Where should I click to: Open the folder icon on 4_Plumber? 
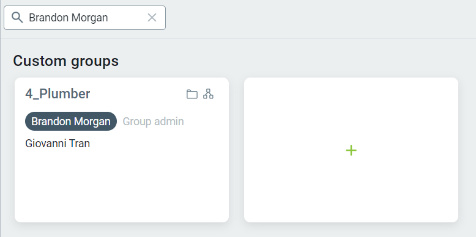point(192,94)
